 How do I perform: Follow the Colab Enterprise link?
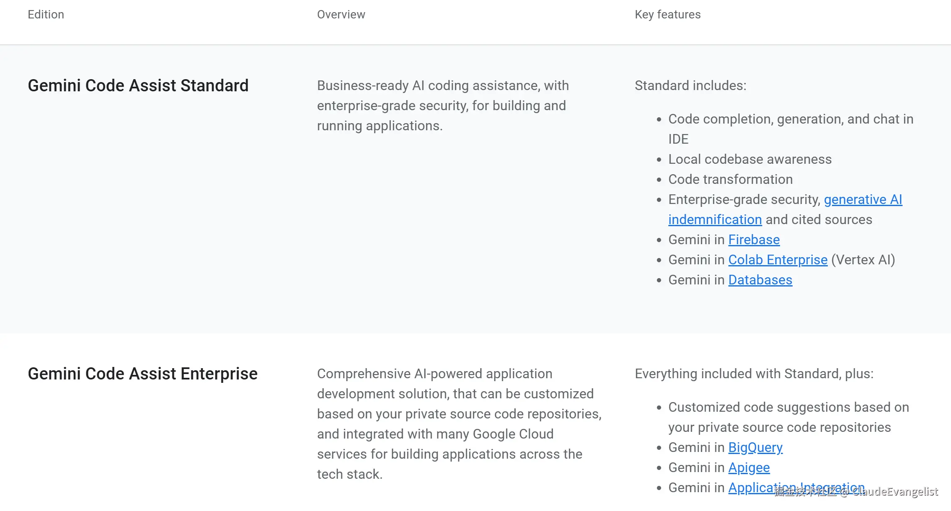pos(778,260)
